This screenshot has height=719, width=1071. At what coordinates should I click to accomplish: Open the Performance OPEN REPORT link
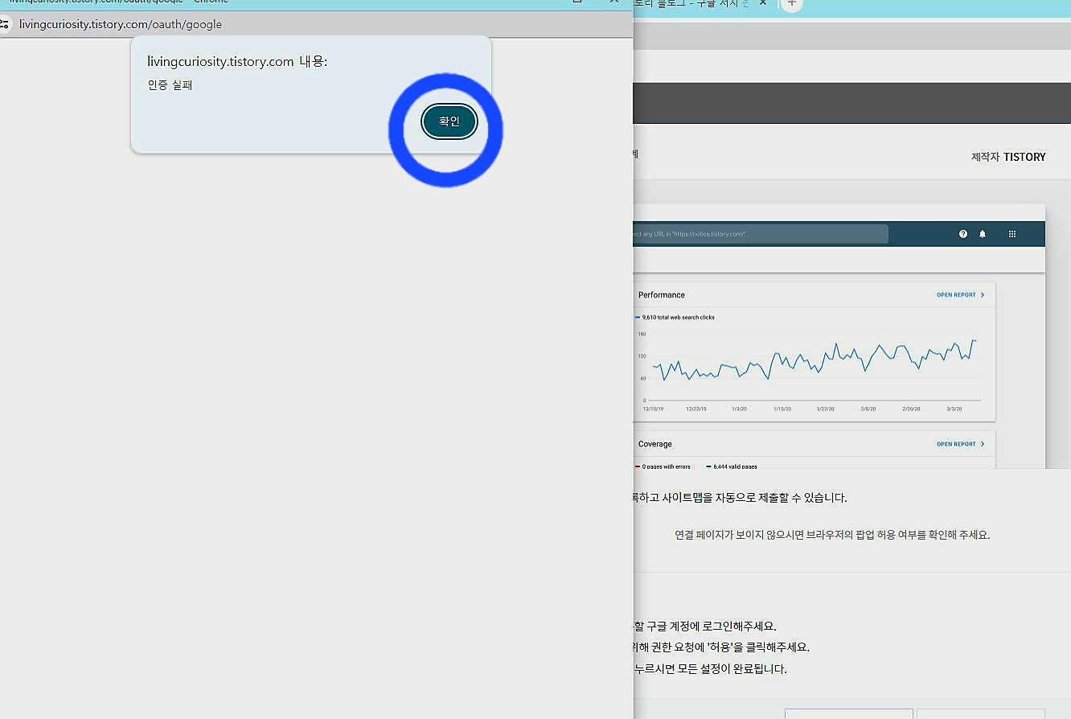960,295
